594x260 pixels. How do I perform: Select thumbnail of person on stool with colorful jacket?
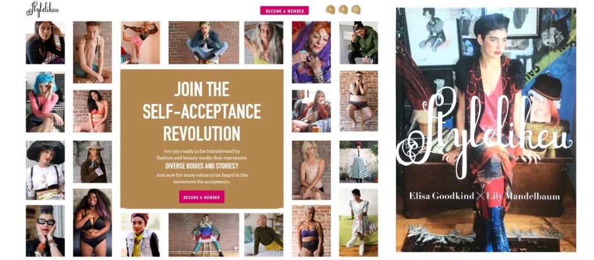204,234
